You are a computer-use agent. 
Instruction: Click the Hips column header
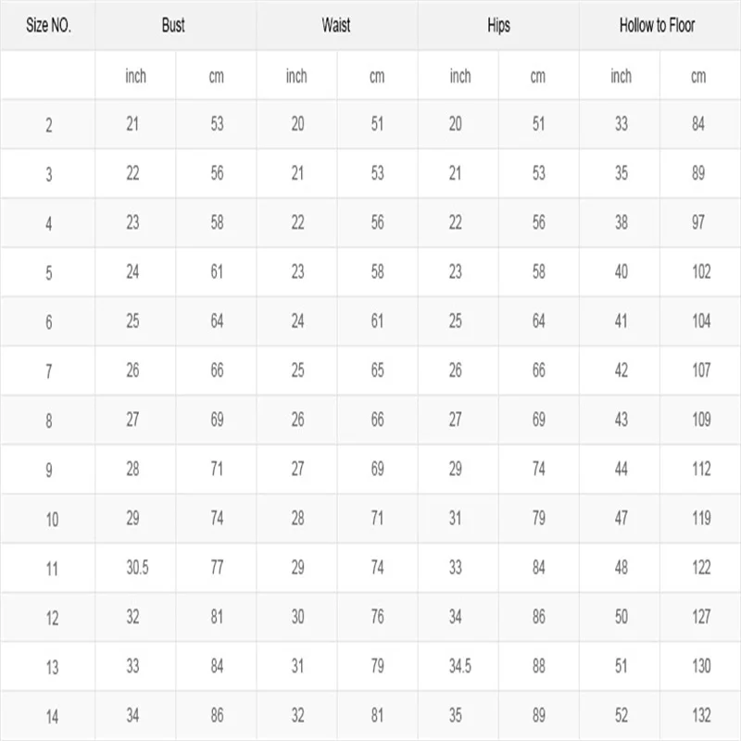pyautogui.click(x=498, y=27)
